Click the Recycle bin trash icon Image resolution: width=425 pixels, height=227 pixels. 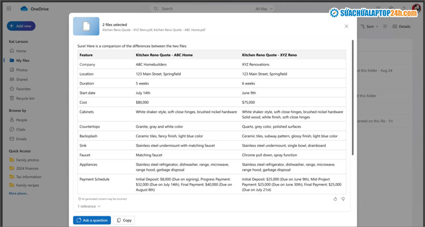point(12,98)
